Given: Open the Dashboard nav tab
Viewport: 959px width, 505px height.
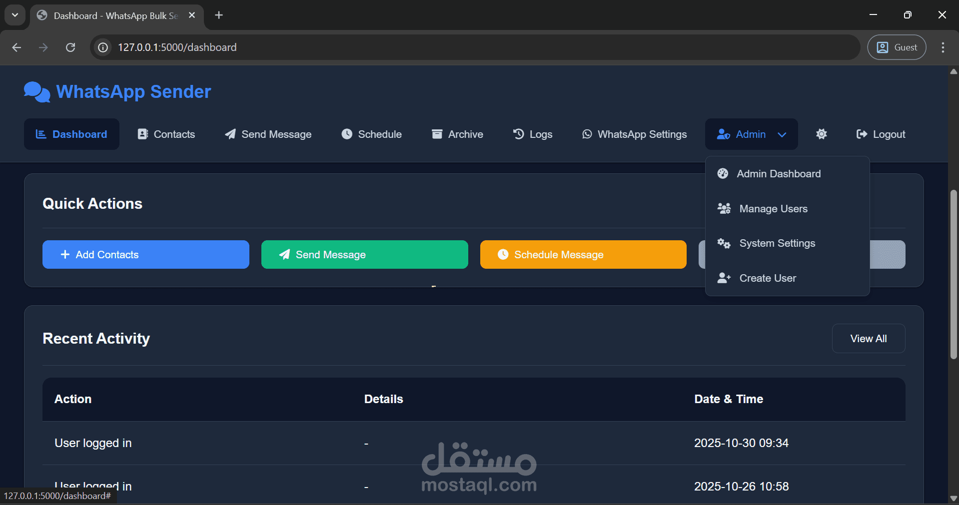Looking at the screenshot, I should tap(71, 134).
